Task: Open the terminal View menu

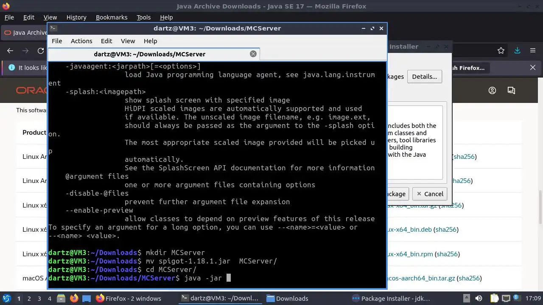Action: [x=128, y=41]
